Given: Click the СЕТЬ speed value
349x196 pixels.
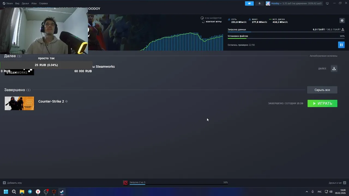Looking at the screenshot, I should (x=239, y=22).
